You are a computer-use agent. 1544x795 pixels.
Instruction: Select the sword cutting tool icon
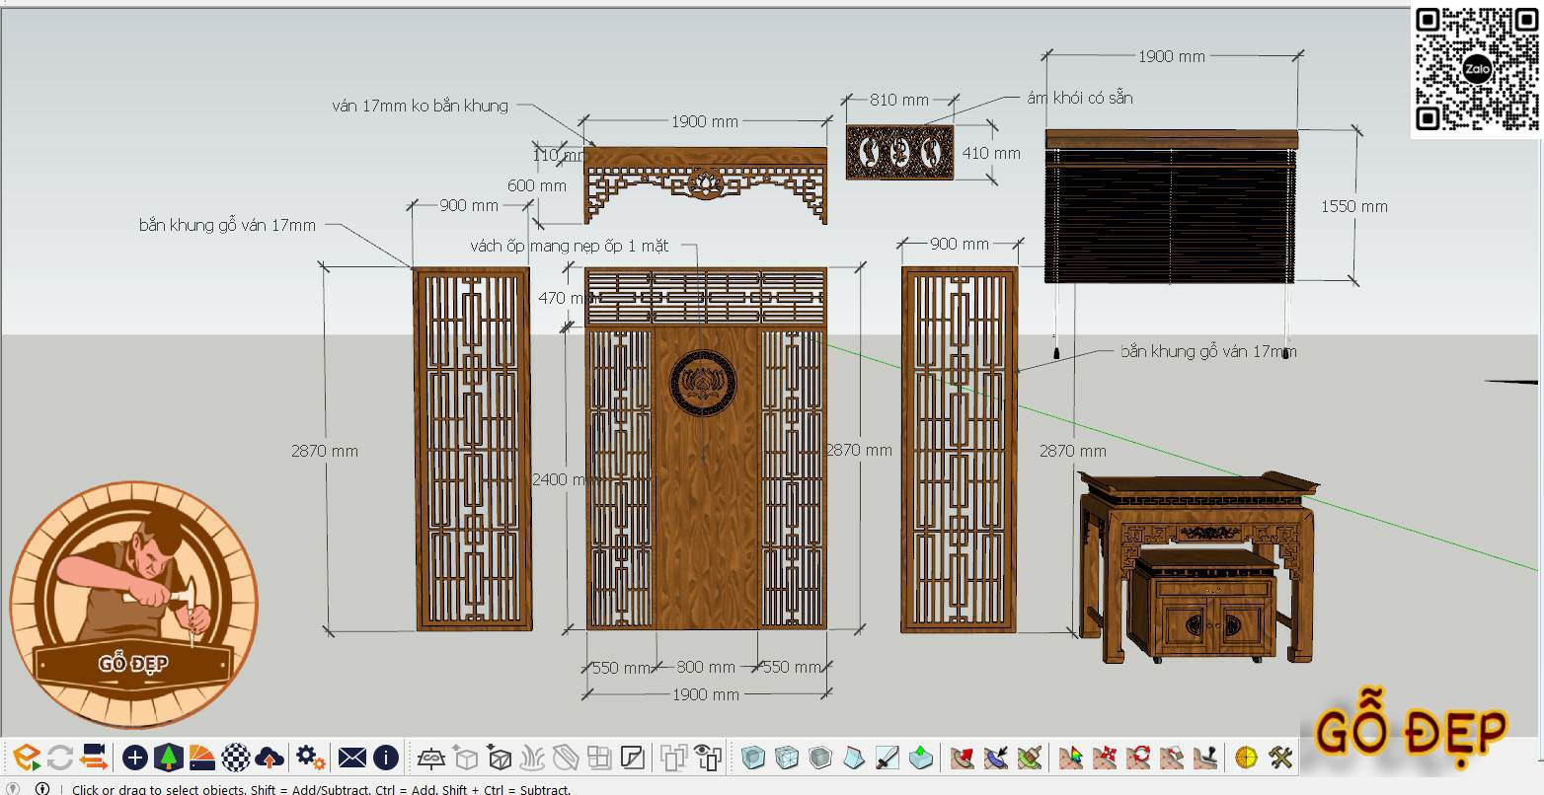coord(888,758)
